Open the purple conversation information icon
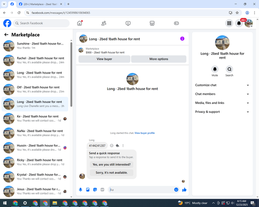The image size is (259, 207). 182,39
